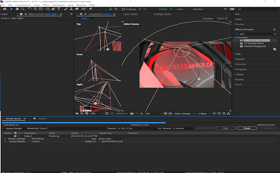The width and height of the screenshot is (280, 173).
Task: Open the Window menu
Action: click(81, 5)
